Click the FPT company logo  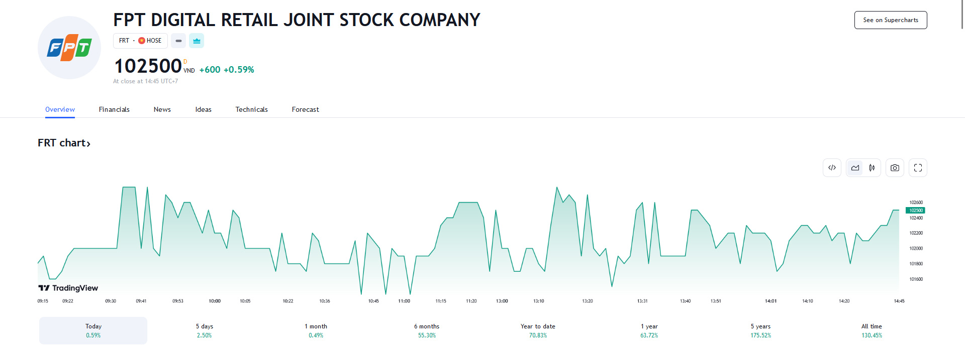[x=69, y=48]
